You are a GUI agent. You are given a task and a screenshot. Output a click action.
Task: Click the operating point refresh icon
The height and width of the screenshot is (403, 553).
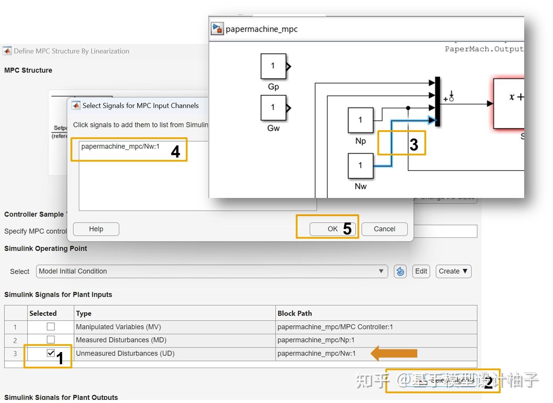(400, 271)
